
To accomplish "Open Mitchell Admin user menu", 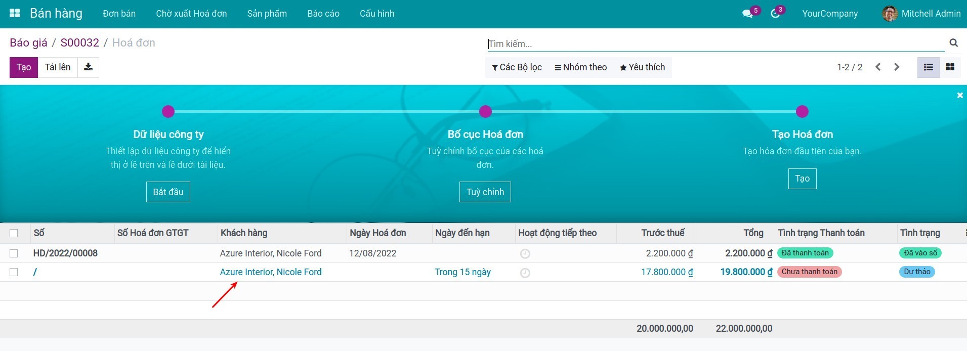I will tap(921, 14).
